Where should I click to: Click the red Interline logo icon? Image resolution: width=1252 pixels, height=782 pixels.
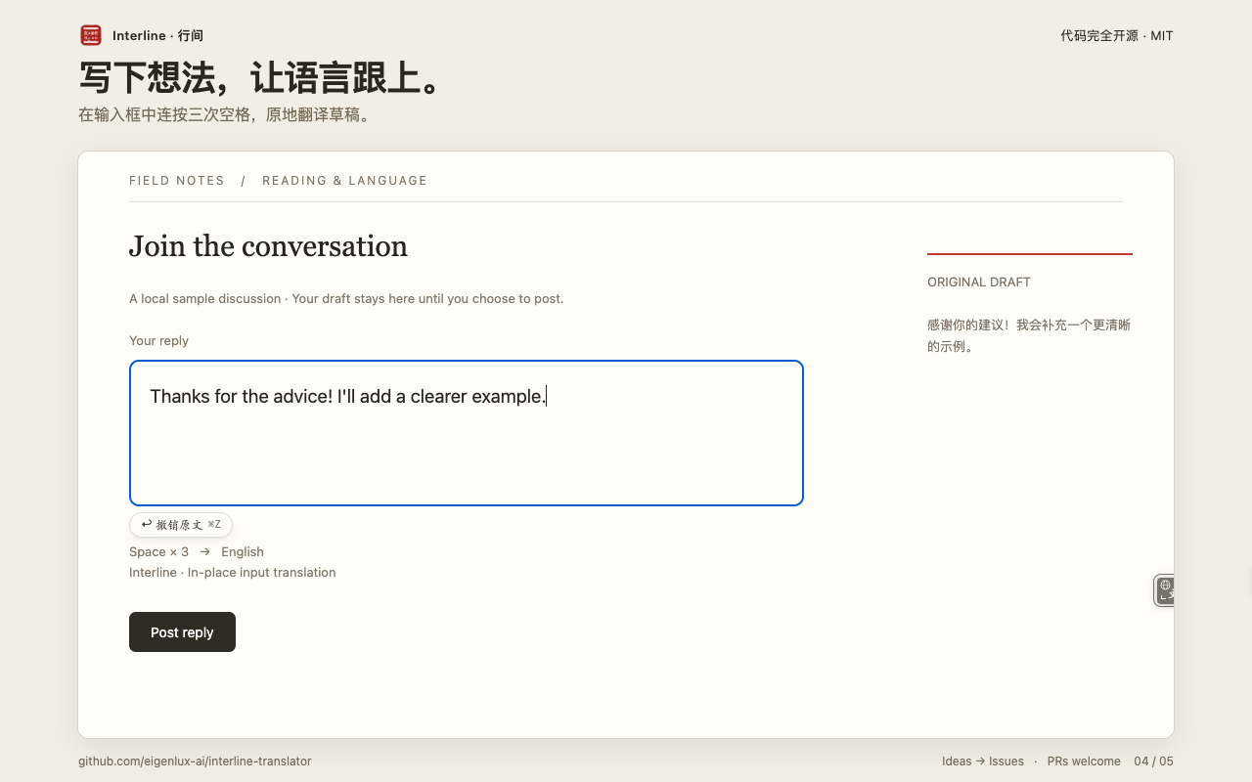click(91, 35)
